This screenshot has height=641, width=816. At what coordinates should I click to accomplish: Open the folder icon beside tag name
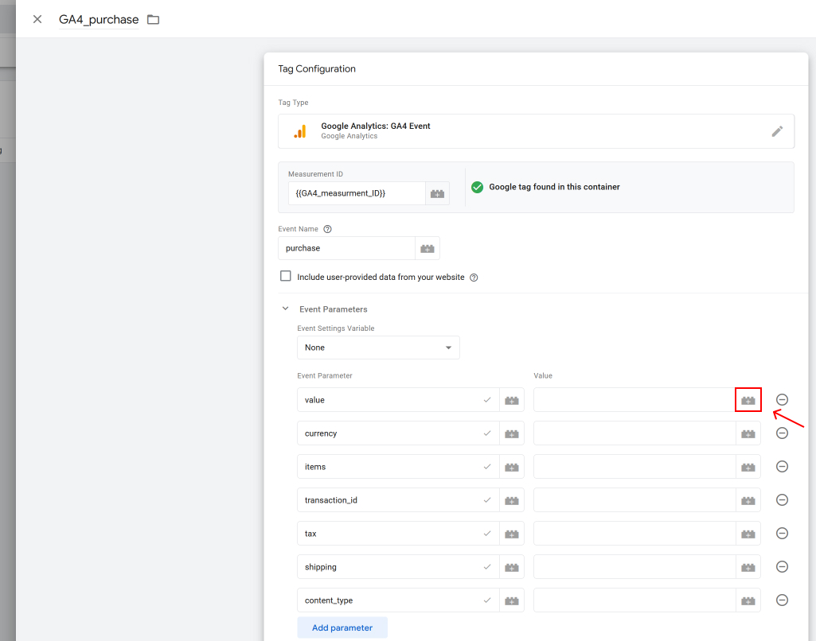(x=153, y=20)
